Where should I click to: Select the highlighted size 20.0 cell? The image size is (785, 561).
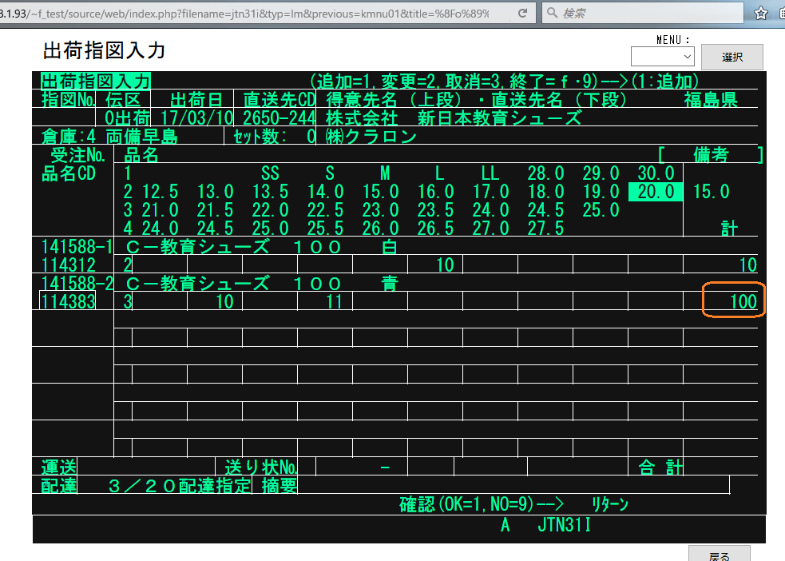[655, 192]
